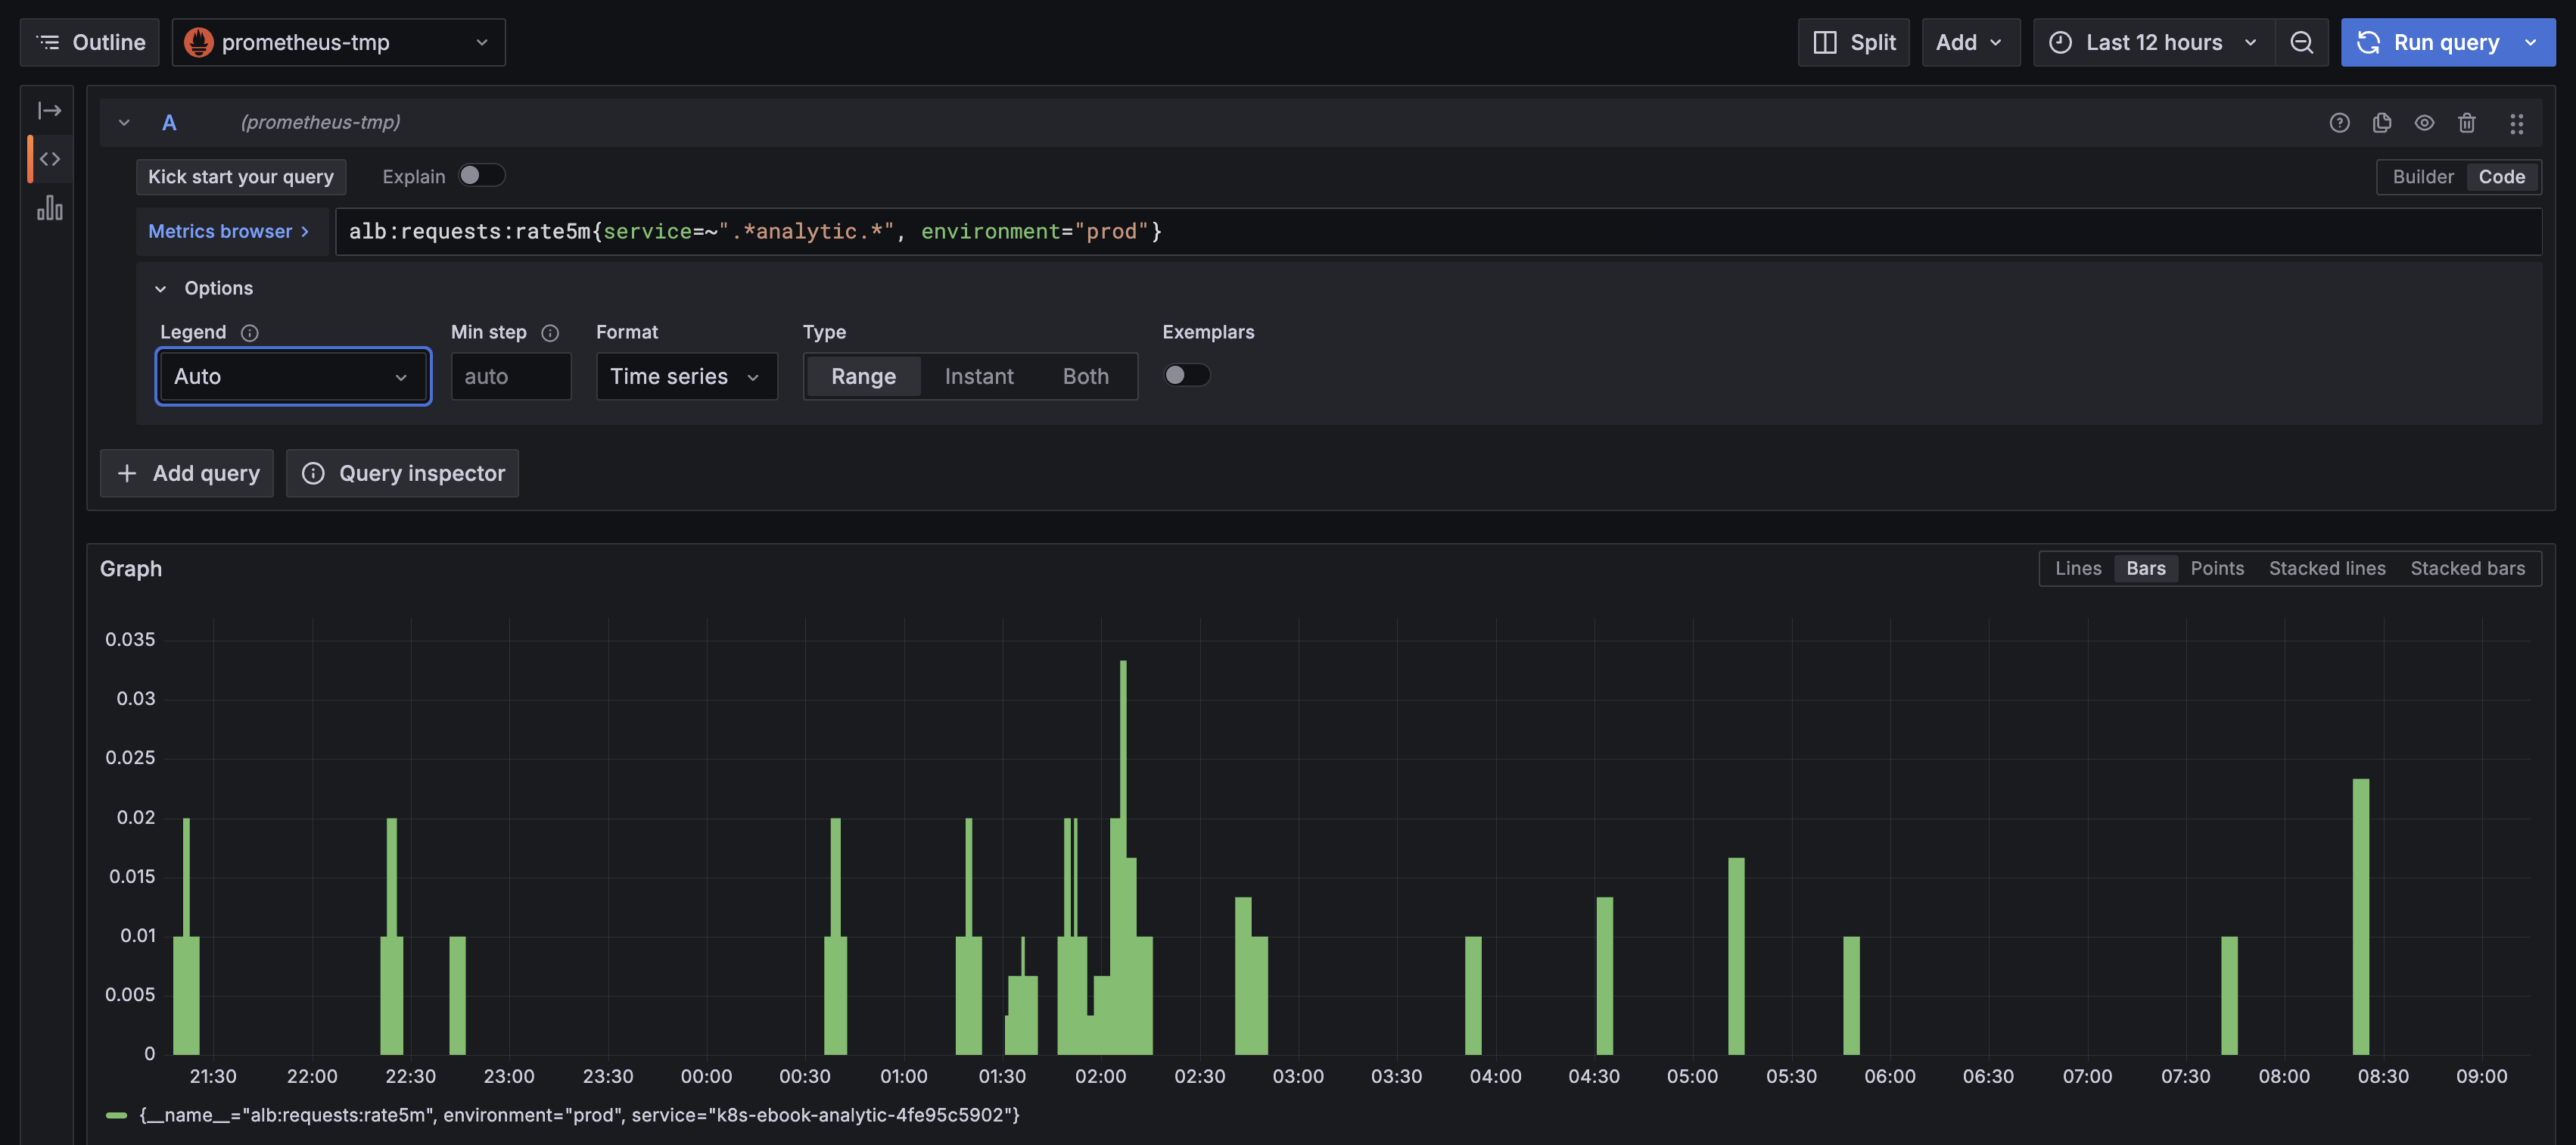Viewport: 2576px width, 1145px height.
Task: Select the Range query type
Action: pos(863,376)
